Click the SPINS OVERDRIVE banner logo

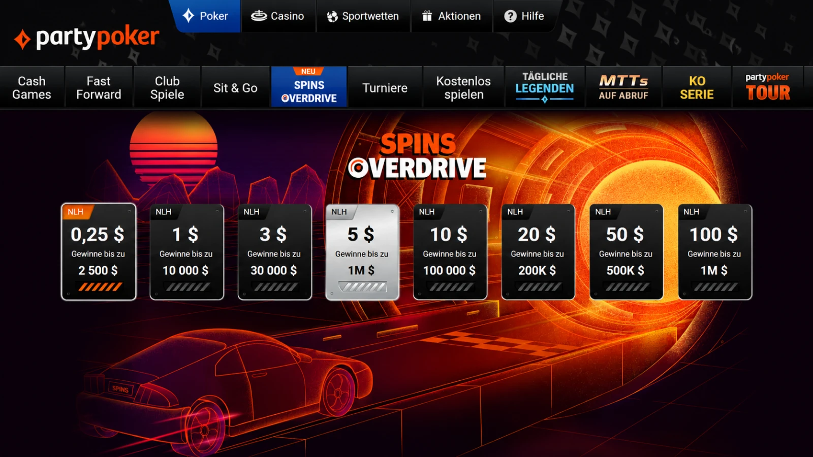(417, 156)
